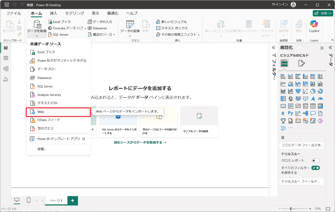Select the card visual with 123

click(283, 106)
